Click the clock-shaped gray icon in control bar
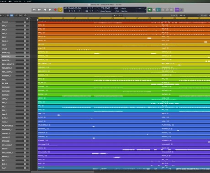 pos(167,10)
